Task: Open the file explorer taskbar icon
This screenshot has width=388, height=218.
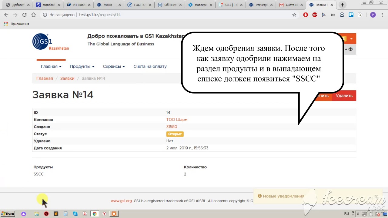Action: pyautogui.click(x=36, y=214)
